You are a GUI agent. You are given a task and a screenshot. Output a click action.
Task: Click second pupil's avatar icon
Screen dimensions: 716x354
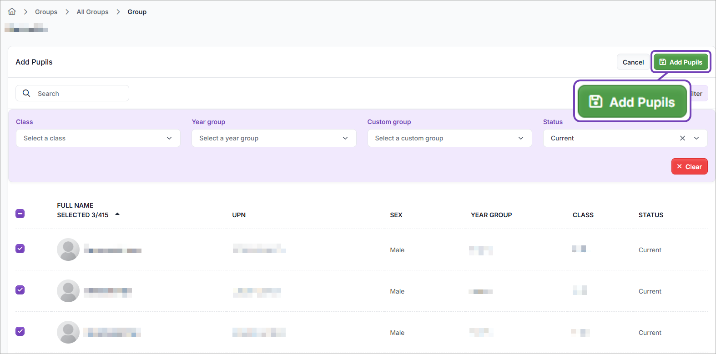click(x=68, y=291)
